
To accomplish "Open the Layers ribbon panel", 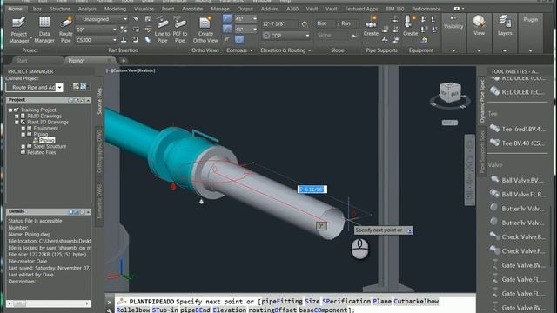I will [505, 26].
